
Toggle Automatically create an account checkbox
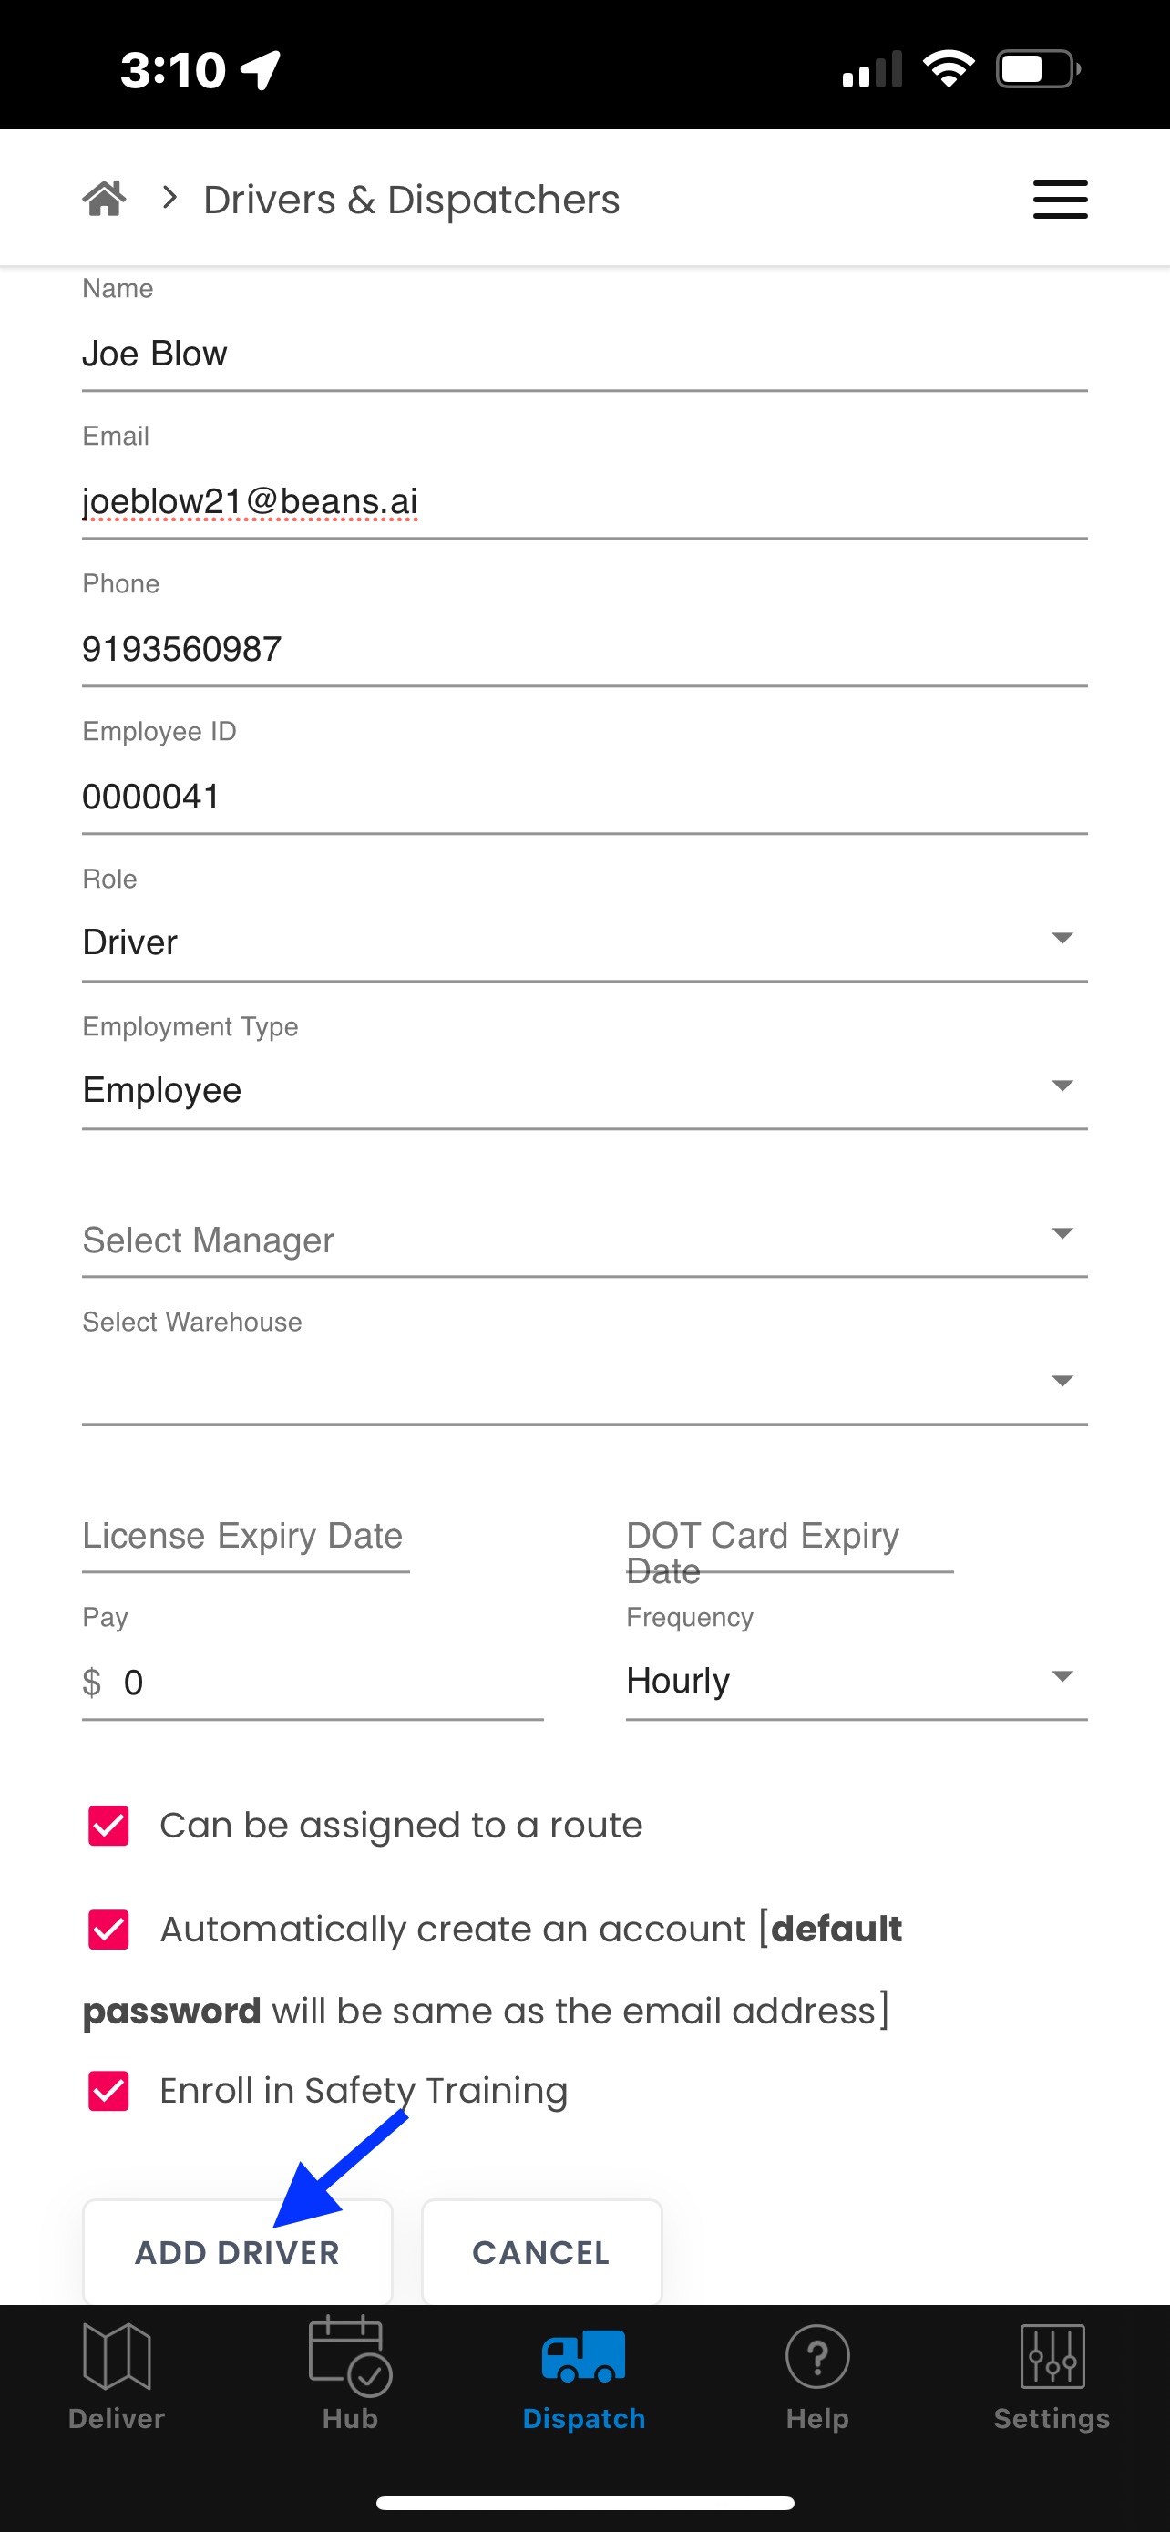109,1930
